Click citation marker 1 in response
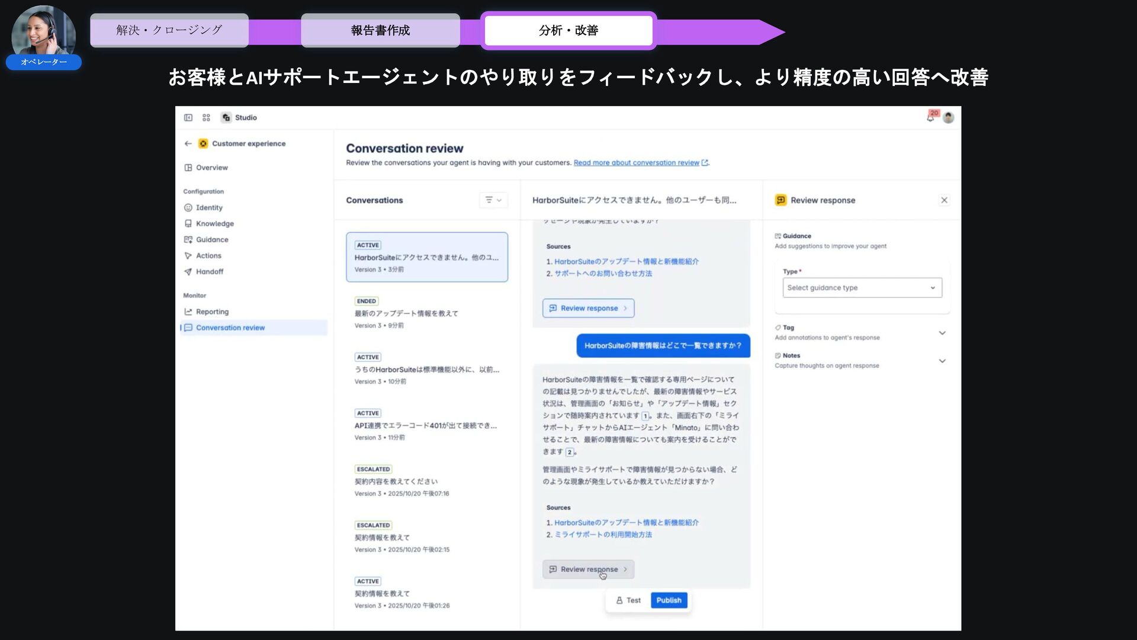Image resolution: width=1137 pixels, height=640 pixels. (645, 416)
